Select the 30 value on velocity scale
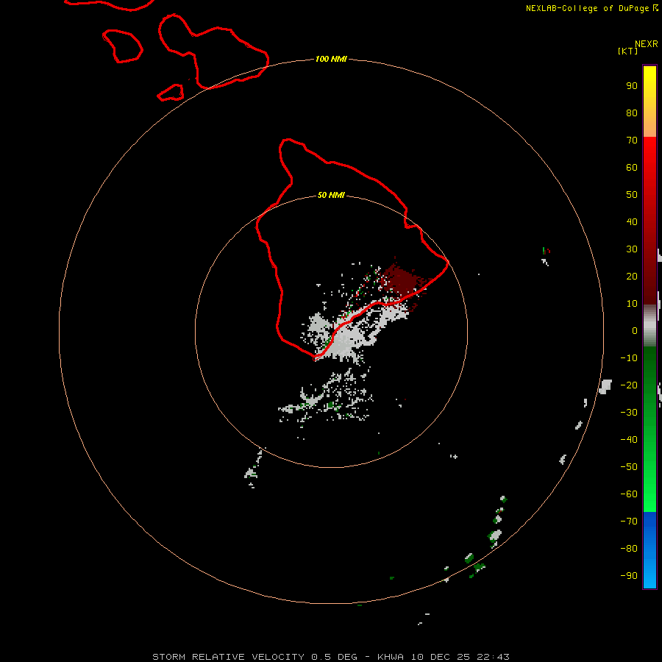This screenshot has width=662, height=662. (632, 249)
